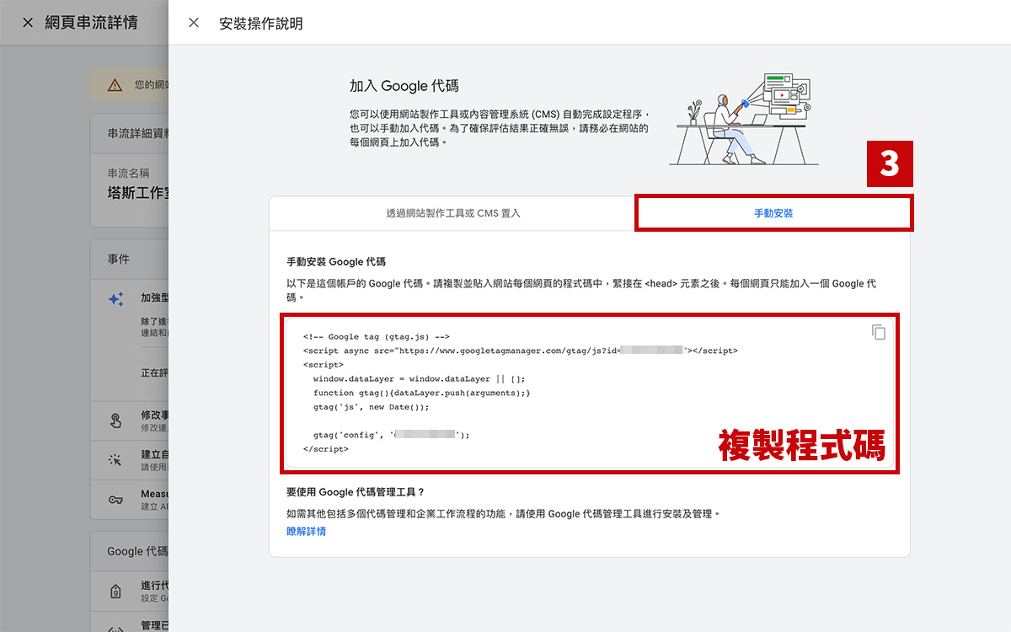Click the 塔斯工作室 stream name
The width and height of the screenshot is (1011, 632).
138,193
